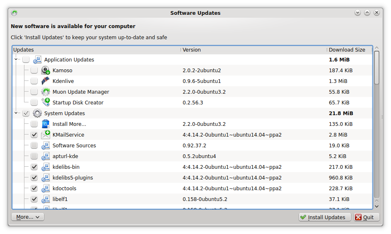Uncheck the KMailService checkbox
The image size is (391, 234).
[x=34, y=135]
